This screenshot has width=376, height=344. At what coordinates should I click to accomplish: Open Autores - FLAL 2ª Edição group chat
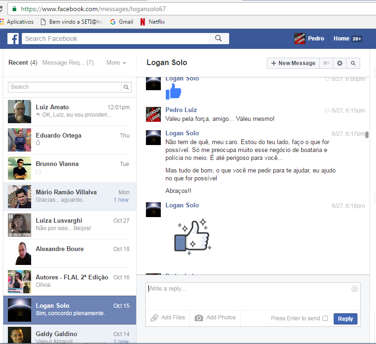70,281
